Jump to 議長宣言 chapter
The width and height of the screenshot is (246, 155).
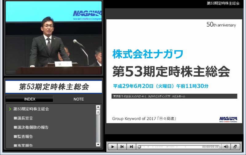[23, 118]
